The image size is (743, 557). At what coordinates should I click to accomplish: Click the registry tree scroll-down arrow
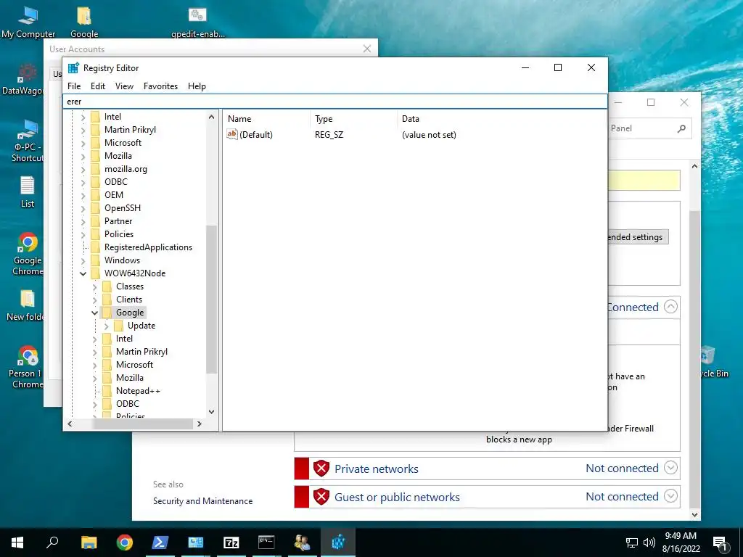coord(211,412)
